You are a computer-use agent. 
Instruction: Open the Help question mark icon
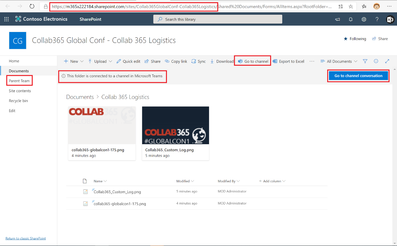(377, 19)
